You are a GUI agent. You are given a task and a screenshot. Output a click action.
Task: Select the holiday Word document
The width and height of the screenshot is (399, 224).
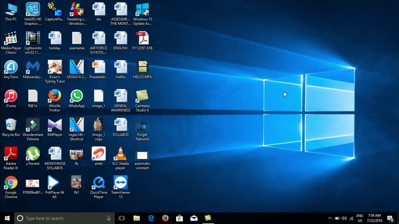point(55,41)
